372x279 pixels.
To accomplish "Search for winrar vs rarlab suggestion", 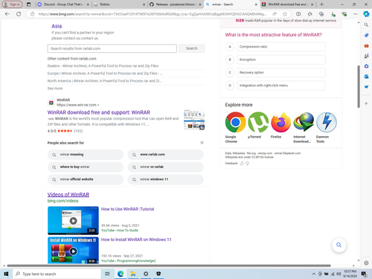I will tap(165, 167).
